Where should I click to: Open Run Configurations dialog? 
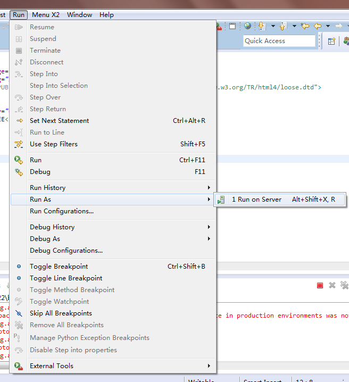tap(62, 211)
